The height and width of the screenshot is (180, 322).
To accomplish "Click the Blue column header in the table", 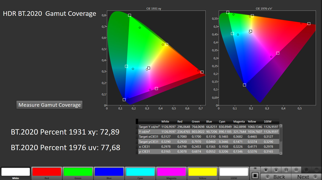I will [x=209, y=121].
